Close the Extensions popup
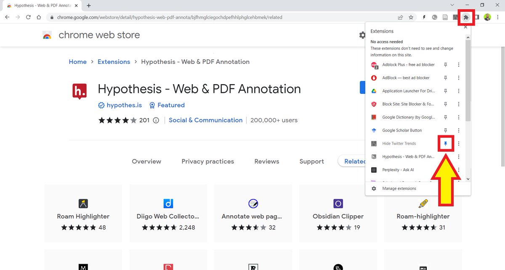Screen dimensions: 505x270 click(x=465, y=27)
